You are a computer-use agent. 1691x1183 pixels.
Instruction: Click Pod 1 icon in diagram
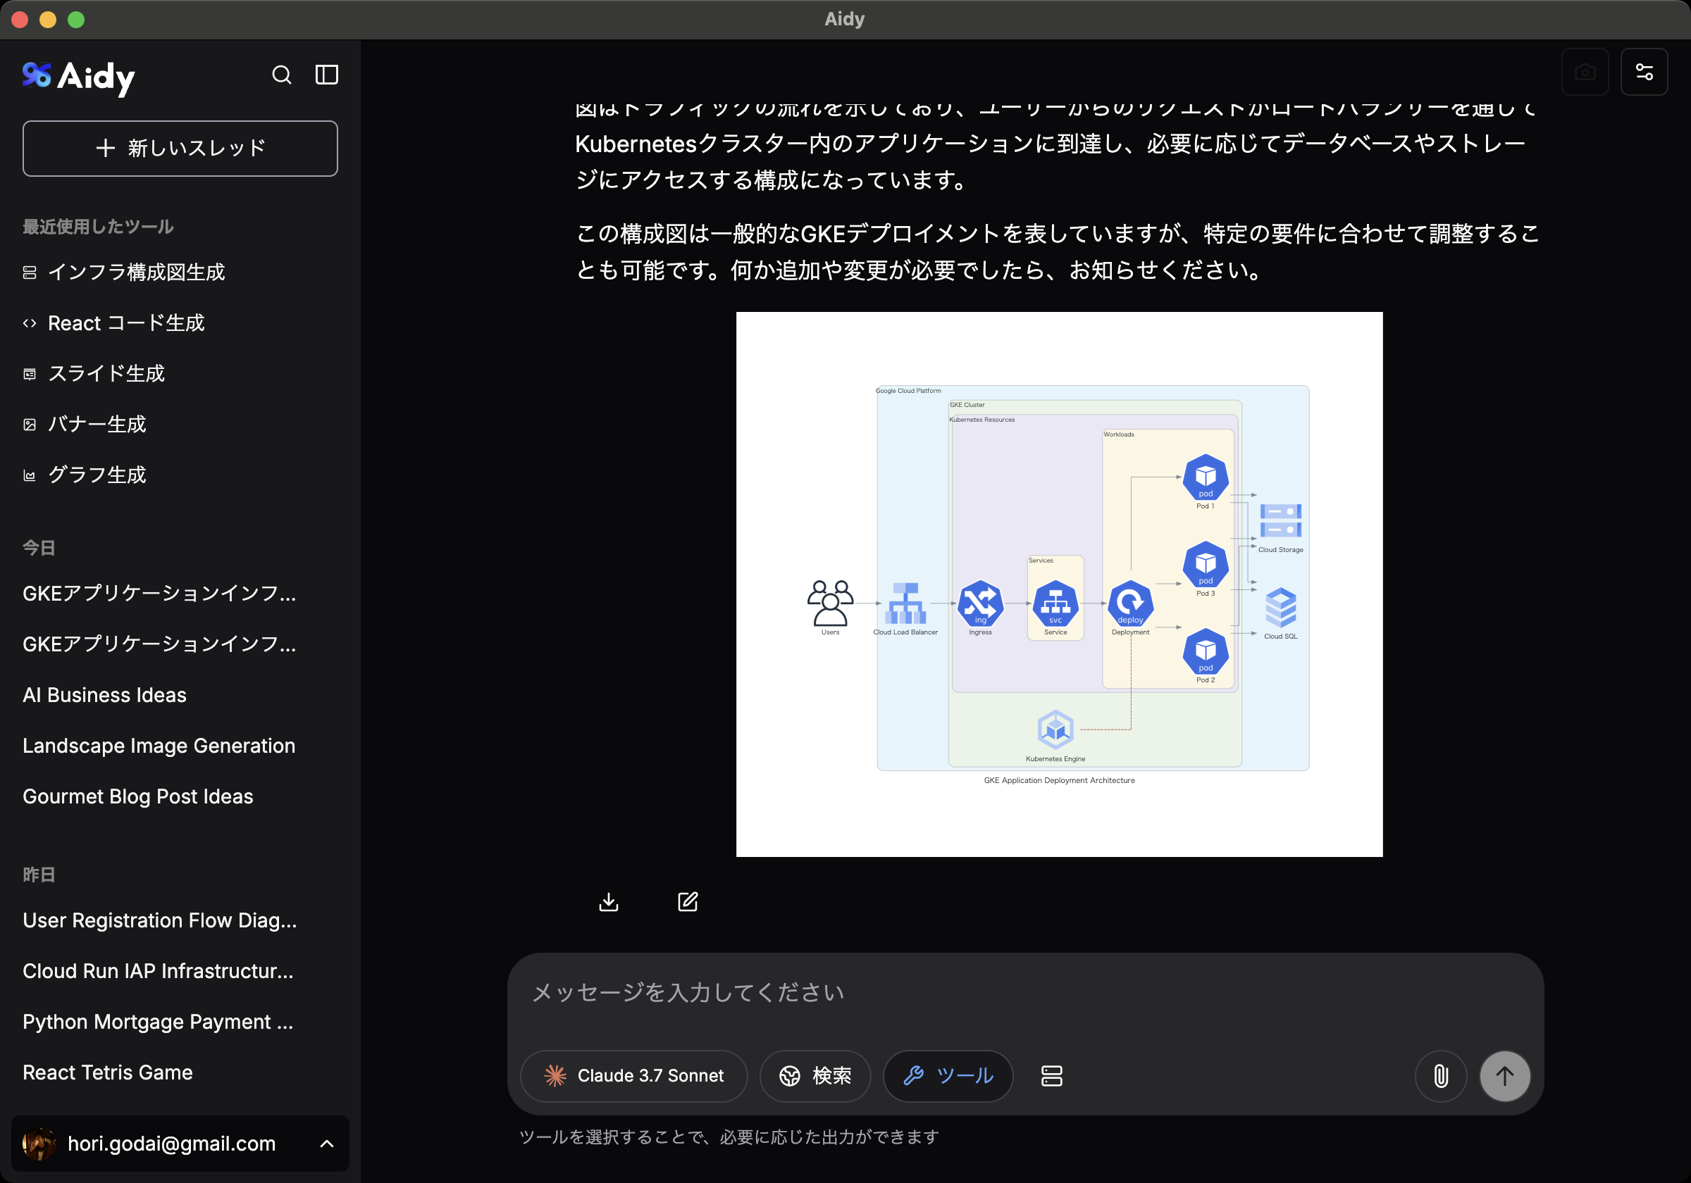[x=1206, y=477]
